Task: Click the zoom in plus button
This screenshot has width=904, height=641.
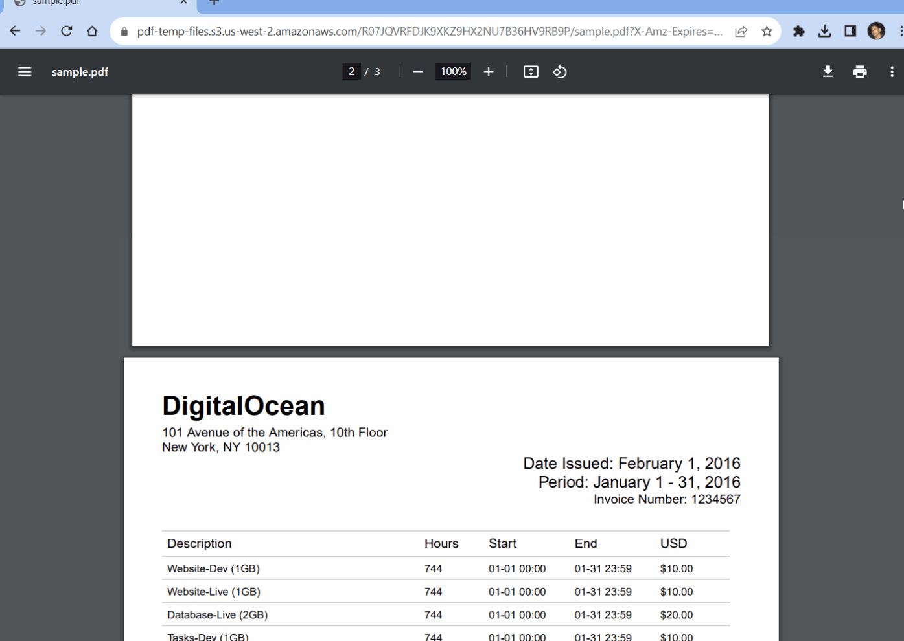Action: tap(489, 72)
